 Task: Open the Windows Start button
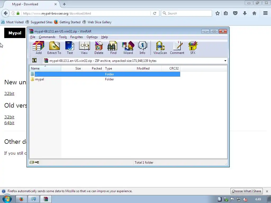point(7,199)
